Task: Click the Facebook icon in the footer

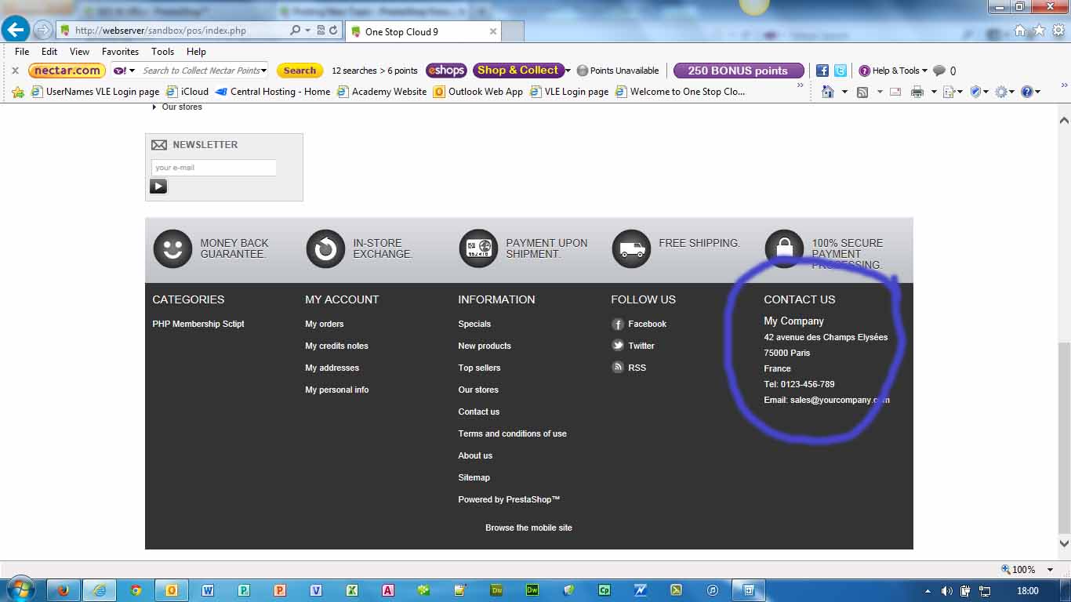Action: pos(618,324)
